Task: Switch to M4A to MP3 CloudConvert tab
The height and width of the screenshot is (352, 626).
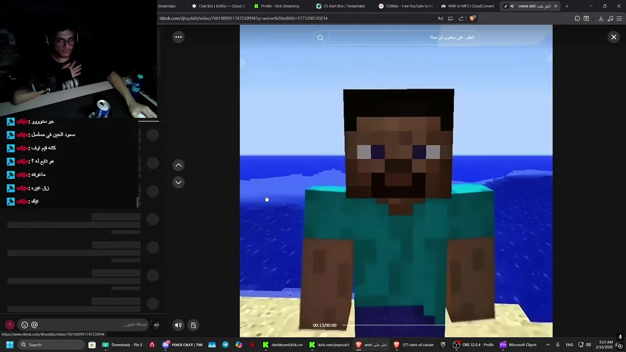Action: click(x=469, y=6)
